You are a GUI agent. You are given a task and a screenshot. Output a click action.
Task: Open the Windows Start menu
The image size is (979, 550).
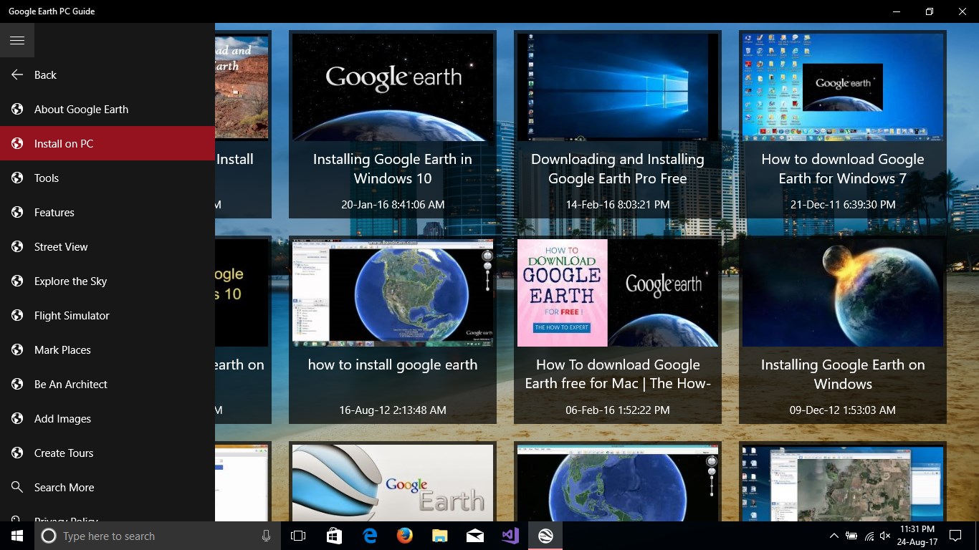(17, 536)
